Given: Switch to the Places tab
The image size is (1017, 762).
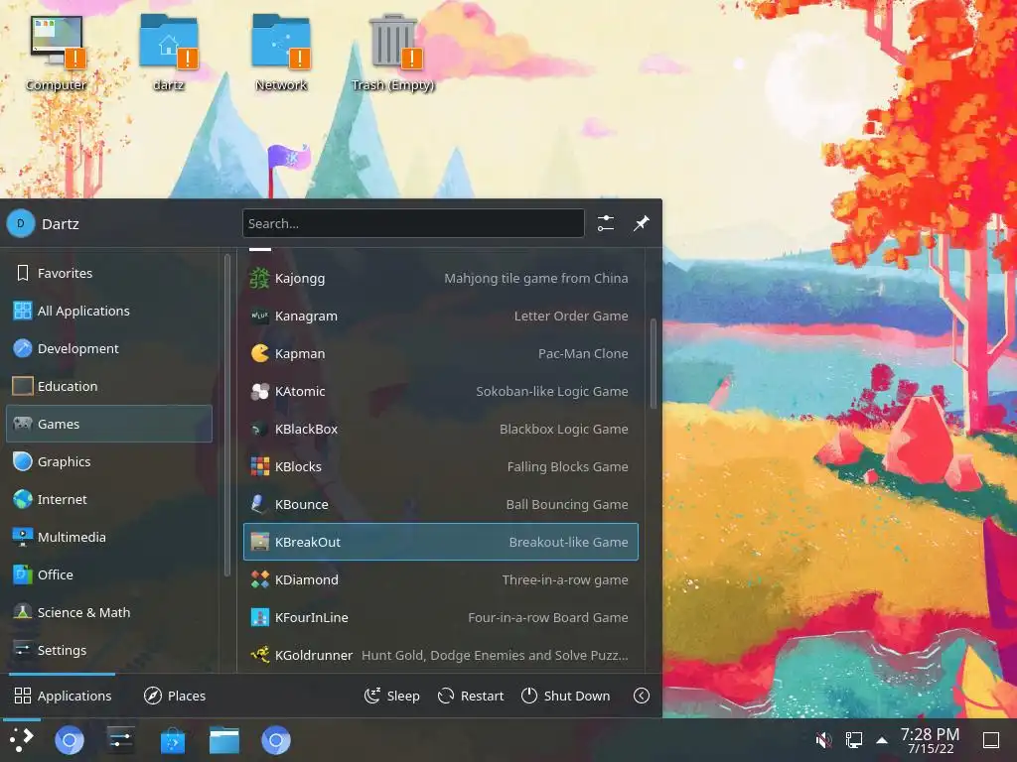Looking at the screenshot, I should pos(175,696).
